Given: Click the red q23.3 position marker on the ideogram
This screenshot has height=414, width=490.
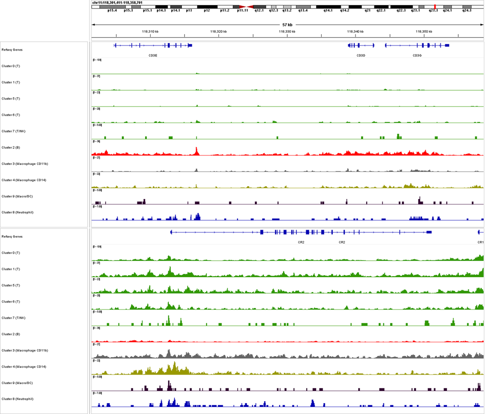Looking at the screenshot, I should 435,7.
